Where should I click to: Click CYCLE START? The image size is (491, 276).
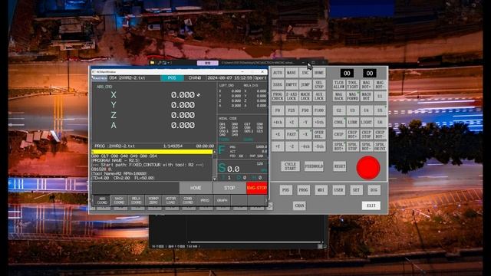(290, 166)
